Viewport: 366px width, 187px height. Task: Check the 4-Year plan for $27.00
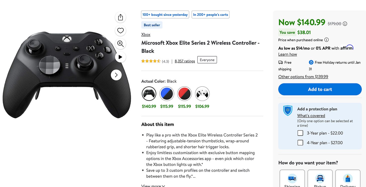(300, 143)
